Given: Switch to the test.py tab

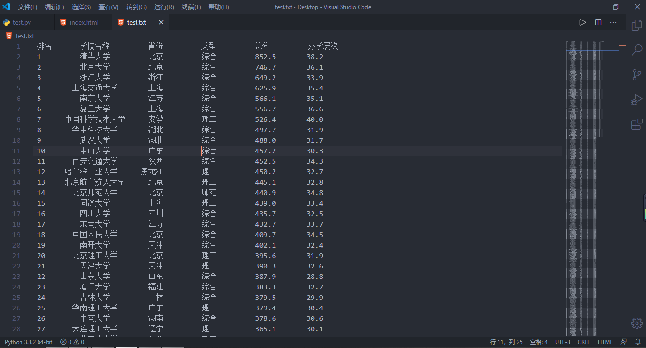Looking at the screenshot, I should click(27, 22).
